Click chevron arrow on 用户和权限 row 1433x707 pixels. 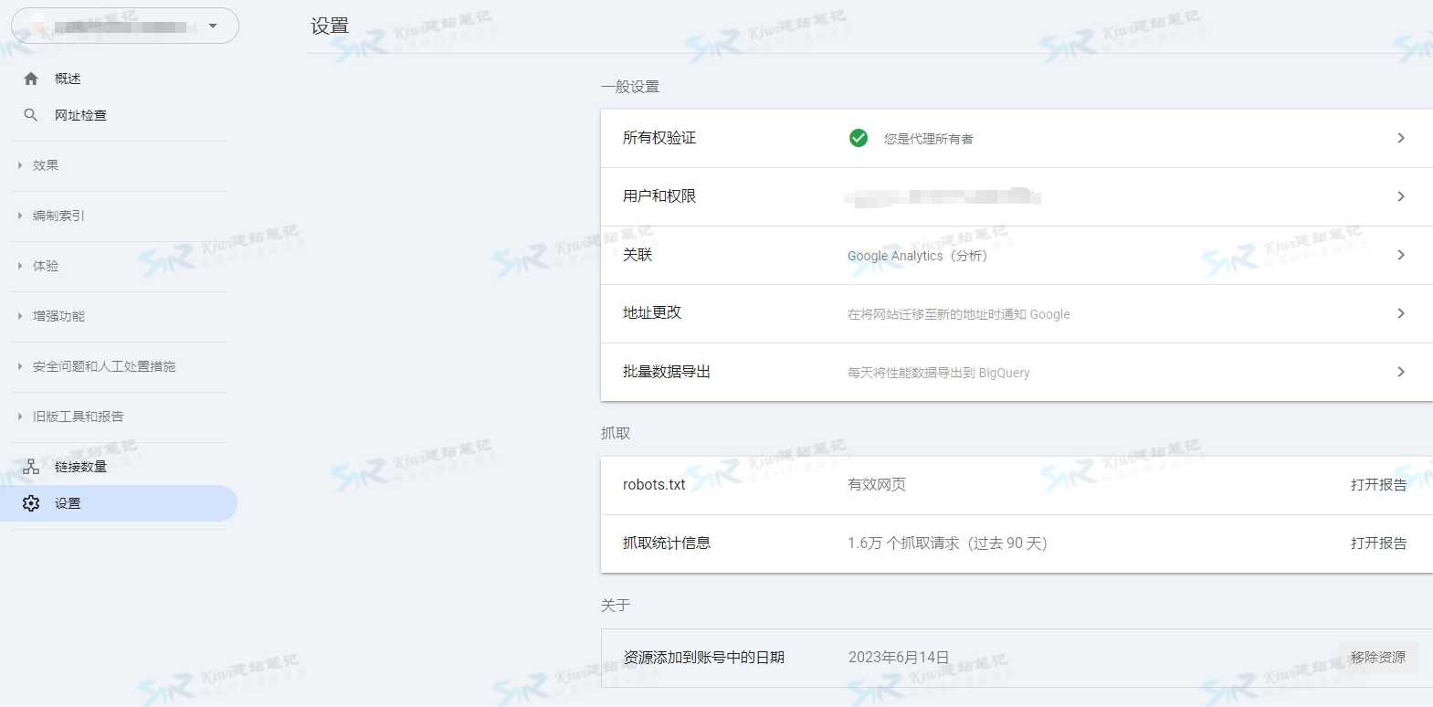[1400, 196]
